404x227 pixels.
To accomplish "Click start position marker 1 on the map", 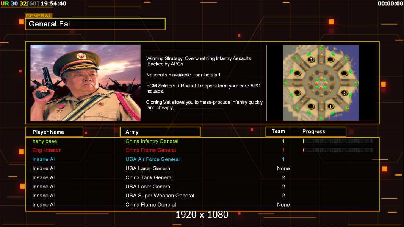I will coord(330,106).
